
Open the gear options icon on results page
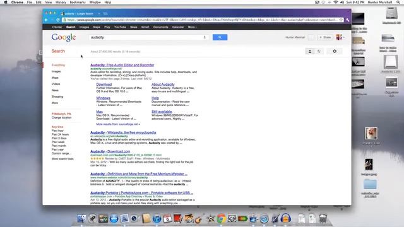click(x=335, y=51)
